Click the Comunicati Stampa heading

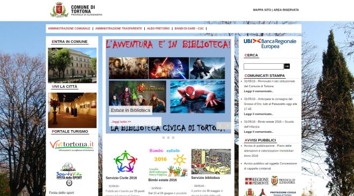coord(264,76)
